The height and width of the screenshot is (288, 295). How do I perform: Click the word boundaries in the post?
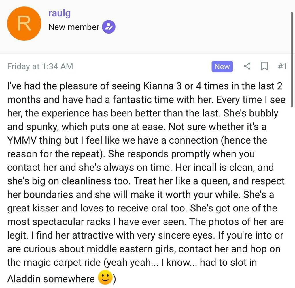click(x=49, y=194)
